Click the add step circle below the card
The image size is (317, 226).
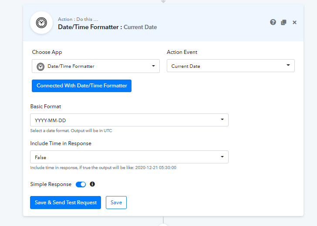163,225
